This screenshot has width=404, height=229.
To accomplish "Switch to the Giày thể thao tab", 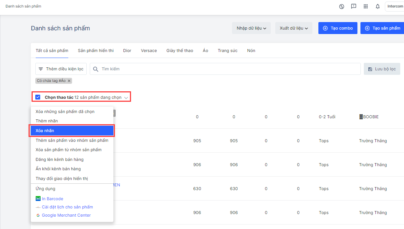I will click(x=179, y=51).
